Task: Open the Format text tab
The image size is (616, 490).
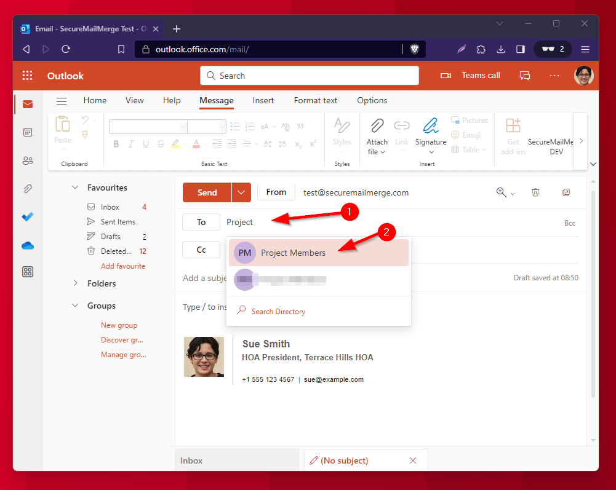Action: click(x=315, y=100)
